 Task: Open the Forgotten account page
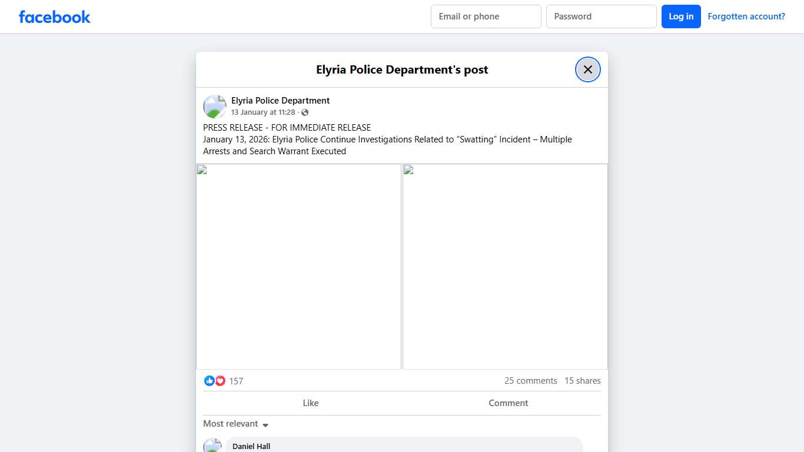(x=746, y=16)
